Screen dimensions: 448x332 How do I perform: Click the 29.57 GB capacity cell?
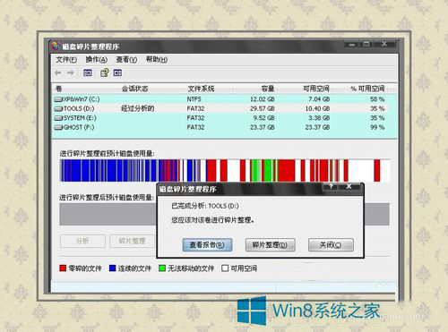pos(263,108)
